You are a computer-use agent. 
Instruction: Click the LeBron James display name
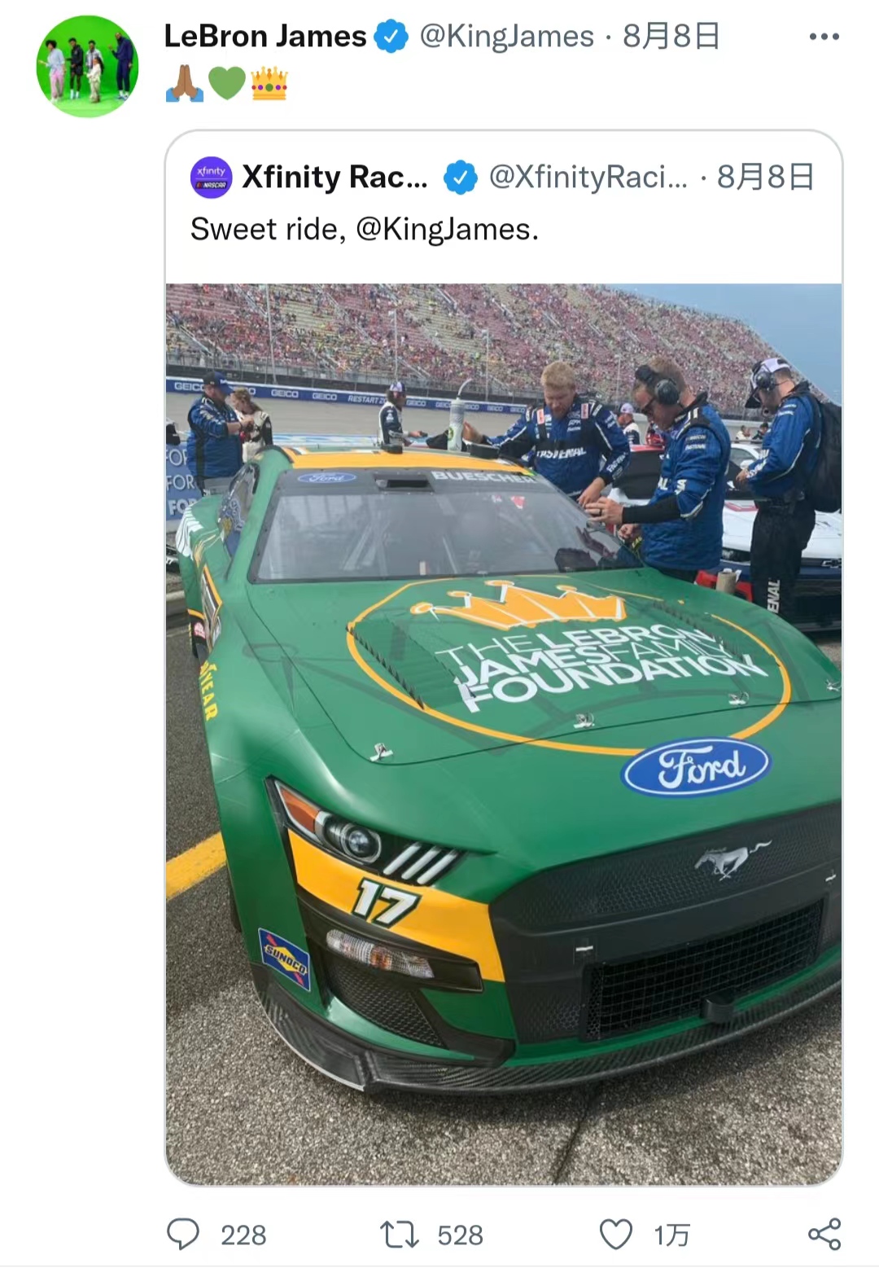click(x=265, y=37)
